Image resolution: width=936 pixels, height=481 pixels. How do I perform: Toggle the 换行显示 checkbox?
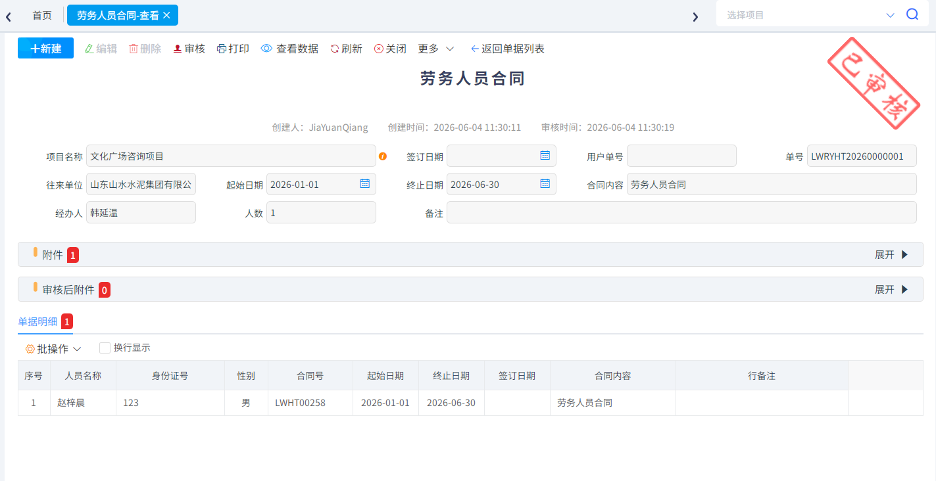105,348
